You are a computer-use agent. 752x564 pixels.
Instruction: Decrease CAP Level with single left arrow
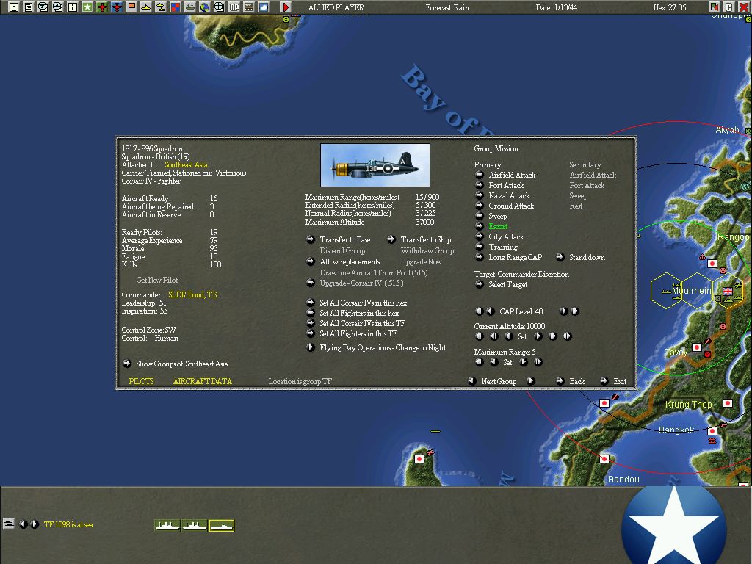click(490, 311)
